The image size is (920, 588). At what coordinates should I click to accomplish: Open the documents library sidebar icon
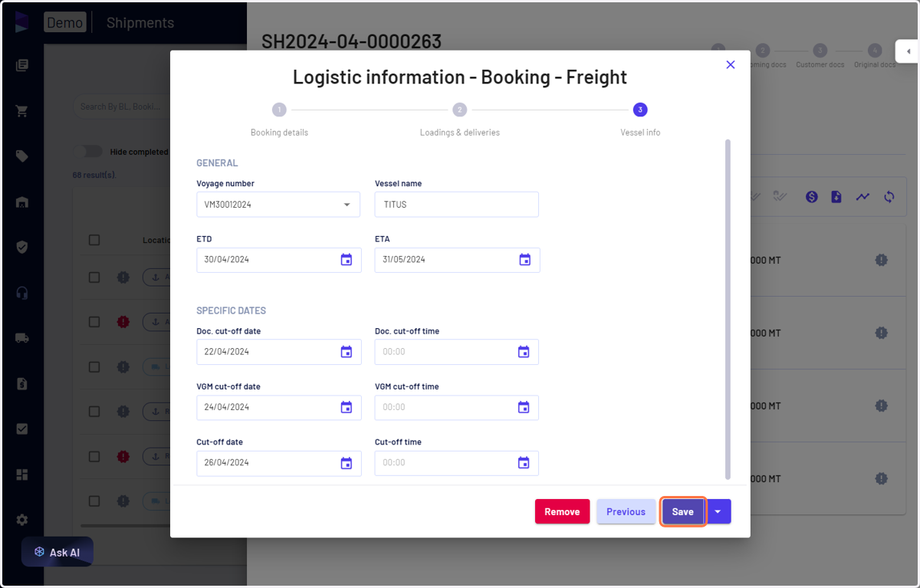22,66
